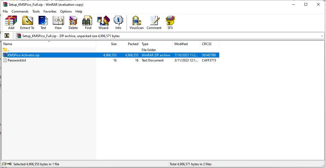
Task: Click the Extract To toolbar icon
Action: (27, 22)
